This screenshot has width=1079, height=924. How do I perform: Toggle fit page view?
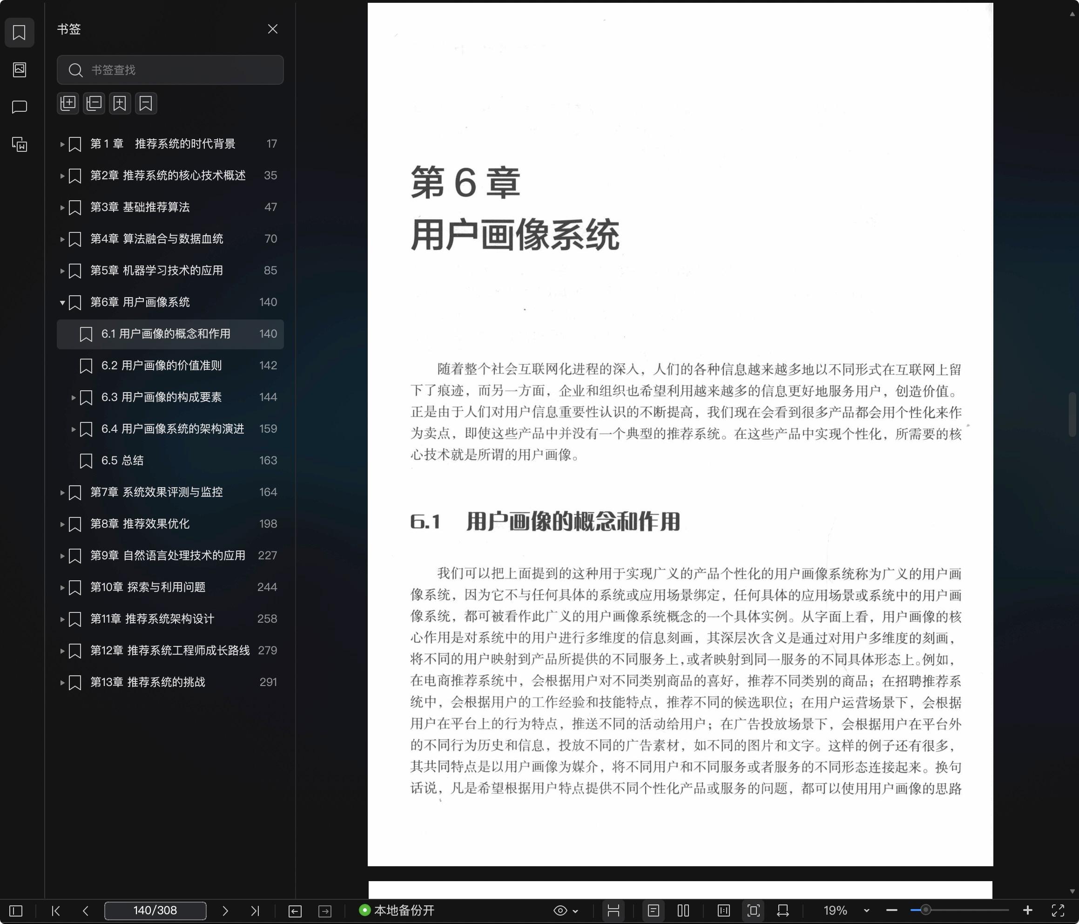click(x=754, y=910)
